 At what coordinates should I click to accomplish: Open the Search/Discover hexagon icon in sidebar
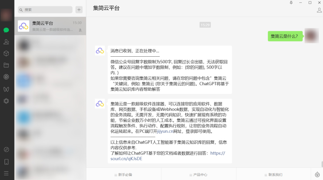click(x=6, y=101)
